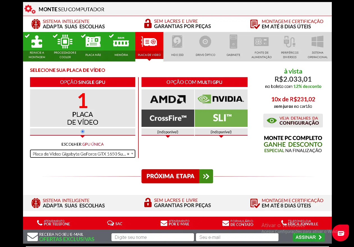Click Selecione Sua Placa de Vídeo heading
Viewport: 354px width, 247px height.
(68, 70)
